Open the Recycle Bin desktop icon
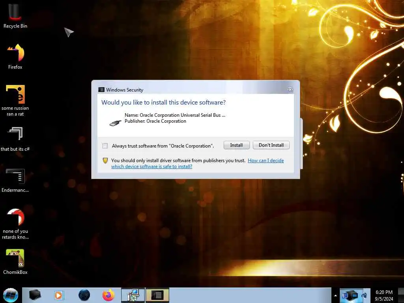The height and width of the screenshot is (303, 404). click(15, 15)
